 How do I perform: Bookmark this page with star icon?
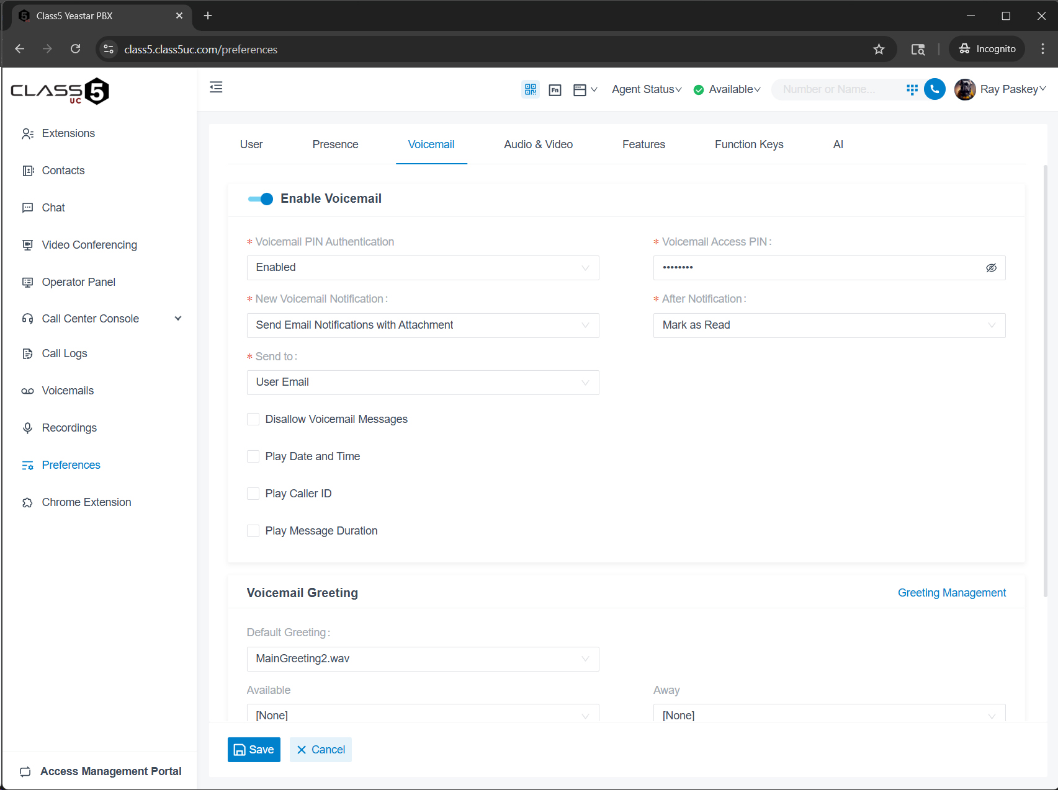879,49
